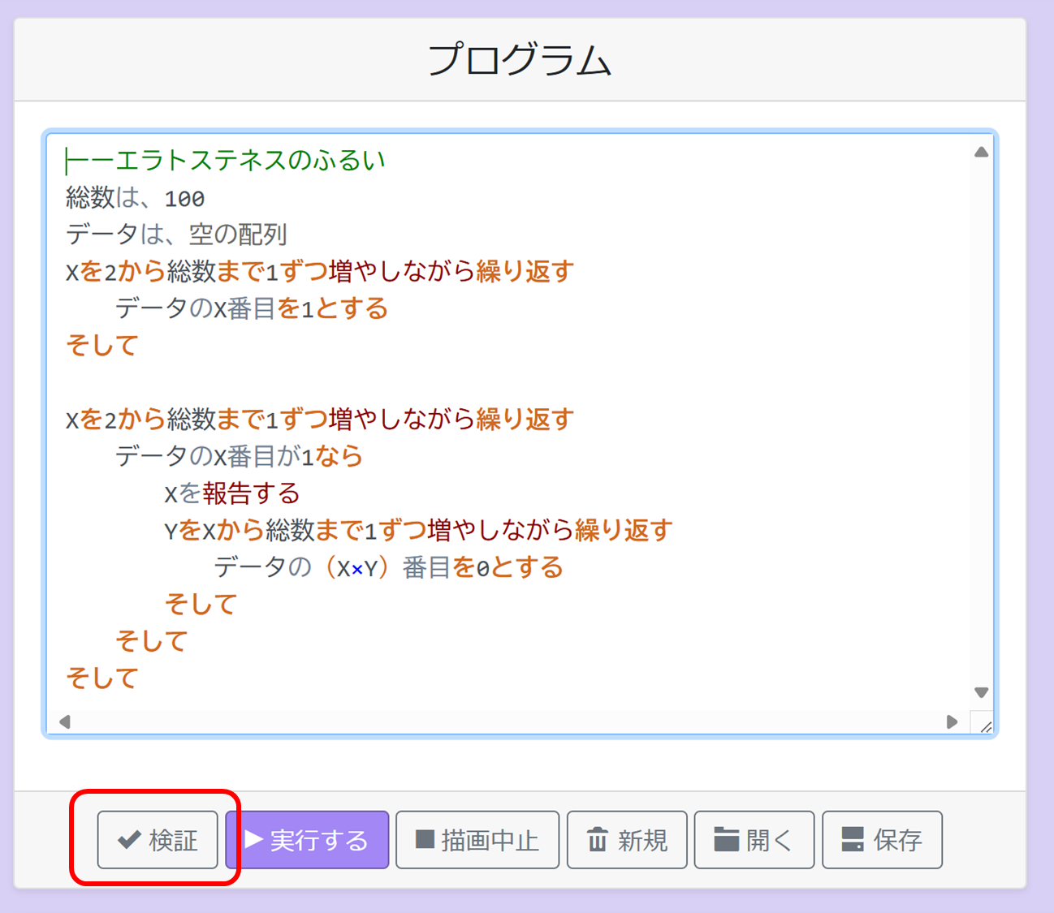The image size is (1054, 913).
Task: Stop drawing with 描画中止 button
Action: point(477,840)
